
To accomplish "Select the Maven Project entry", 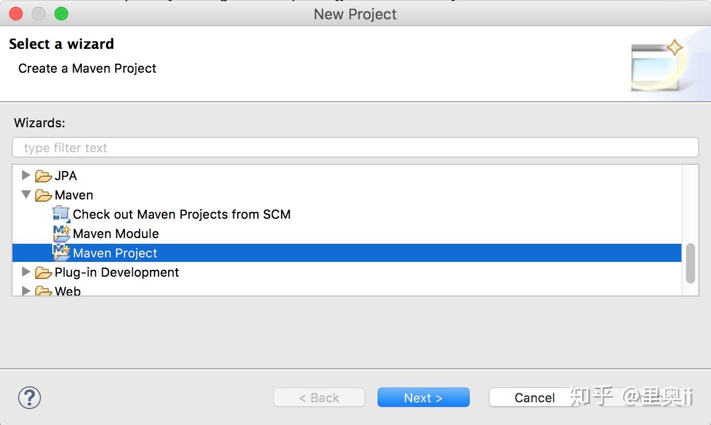I will coord(347,253).
